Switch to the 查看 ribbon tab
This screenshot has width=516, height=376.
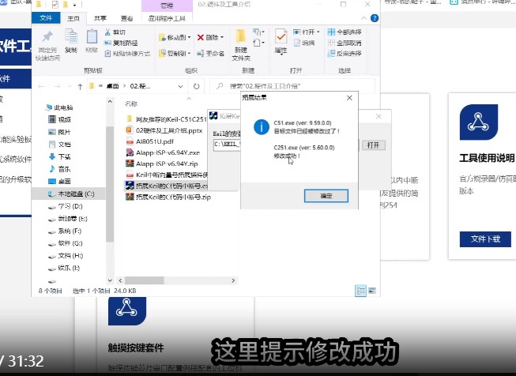point(126,18)
